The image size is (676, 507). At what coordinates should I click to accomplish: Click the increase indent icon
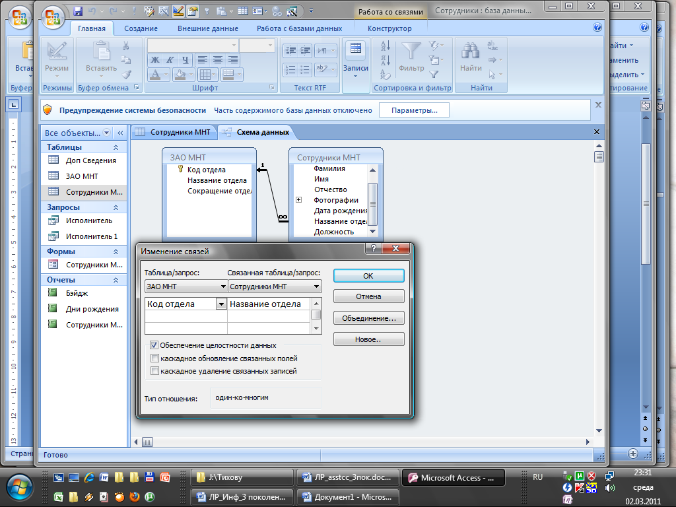(305, 50)
